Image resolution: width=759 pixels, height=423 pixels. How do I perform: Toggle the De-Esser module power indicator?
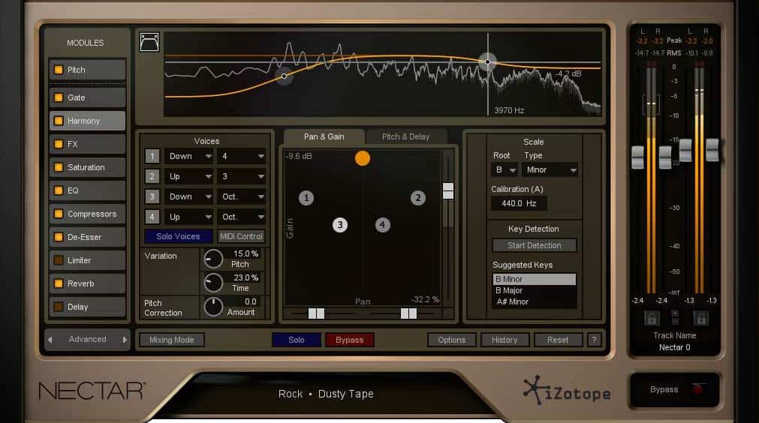(59, 237)
